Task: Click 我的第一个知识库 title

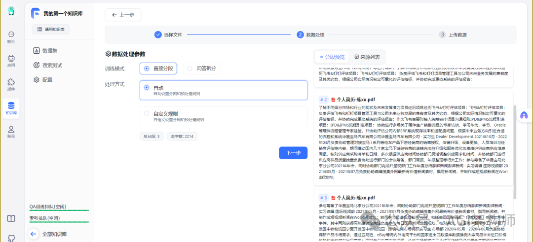Action: coord(63,14)
